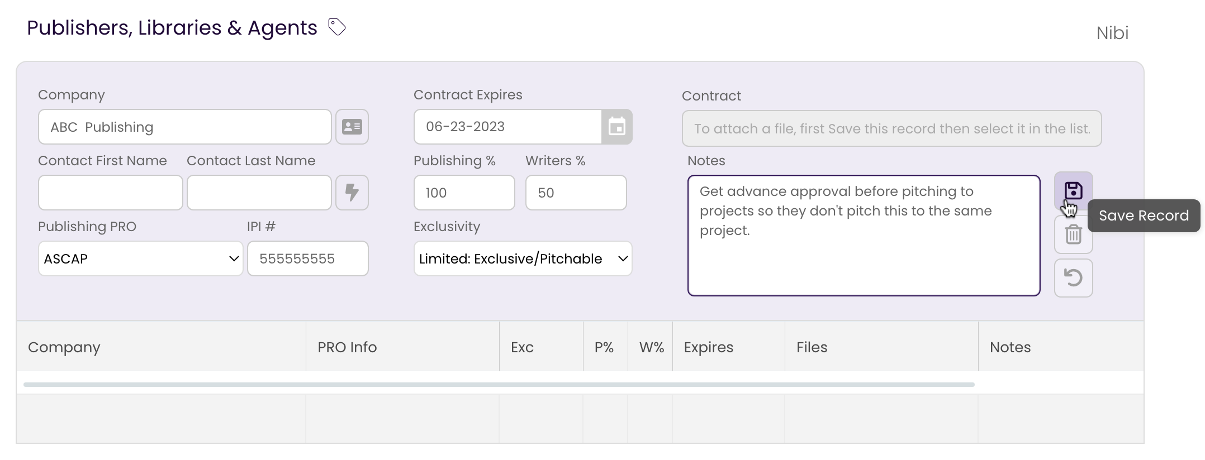Click the PRO Info column header
Screen dimensions: 1205x460
[x=402, y=347]
